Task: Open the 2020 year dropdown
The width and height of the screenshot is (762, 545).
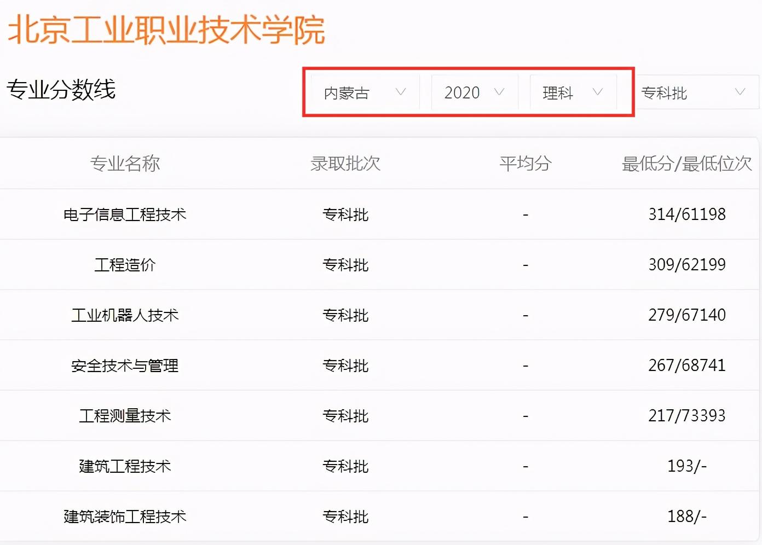Action: coord(475,92)
